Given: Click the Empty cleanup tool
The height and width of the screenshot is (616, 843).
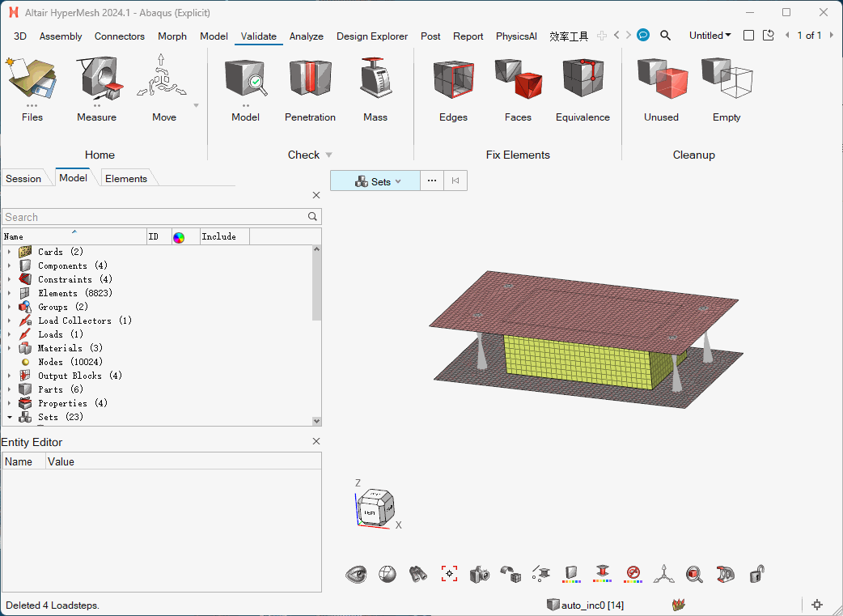Looking at the screenshot, I should (x=727, y=89).
